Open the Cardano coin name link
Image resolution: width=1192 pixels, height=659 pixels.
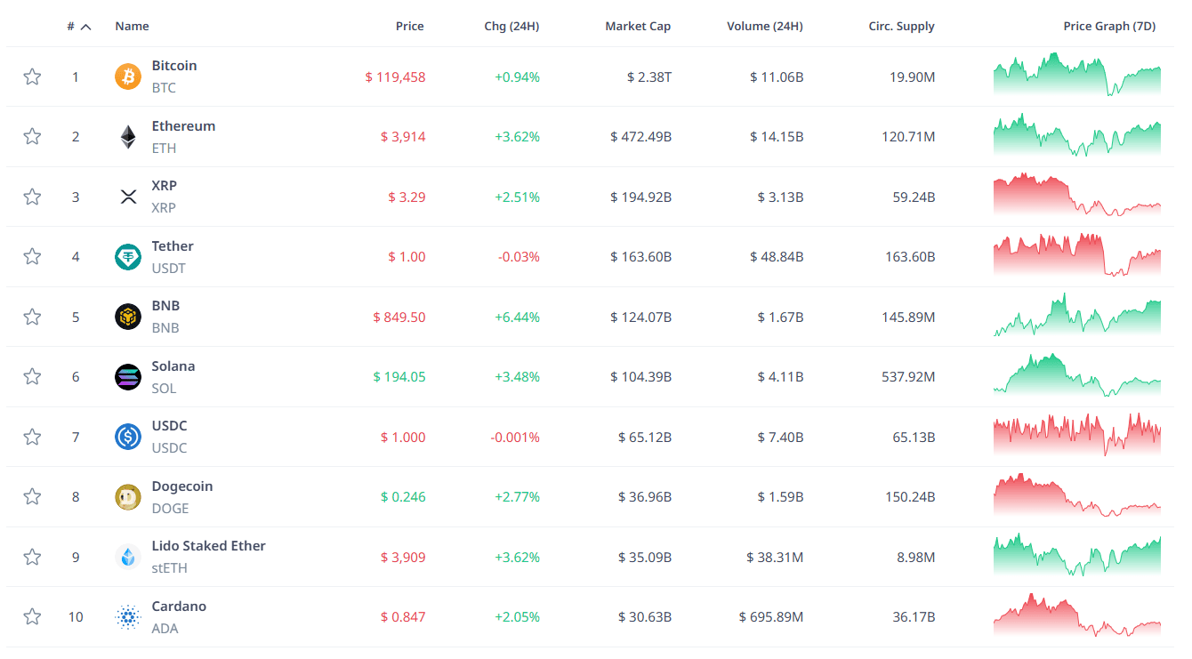pyautogui.click(x=179, y=607)
